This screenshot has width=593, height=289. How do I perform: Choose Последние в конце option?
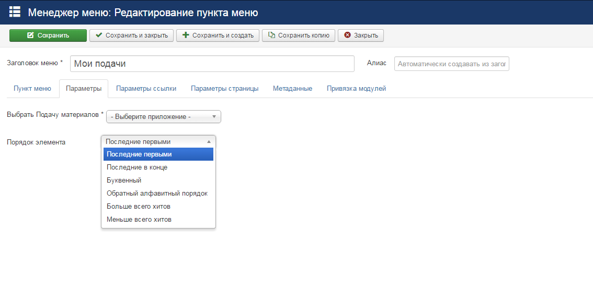coord(158,167)
